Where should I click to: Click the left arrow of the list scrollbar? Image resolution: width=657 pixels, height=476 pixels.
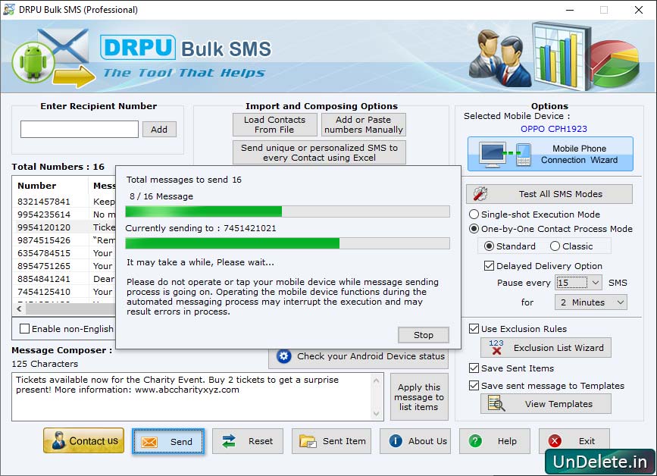point(19,308)
